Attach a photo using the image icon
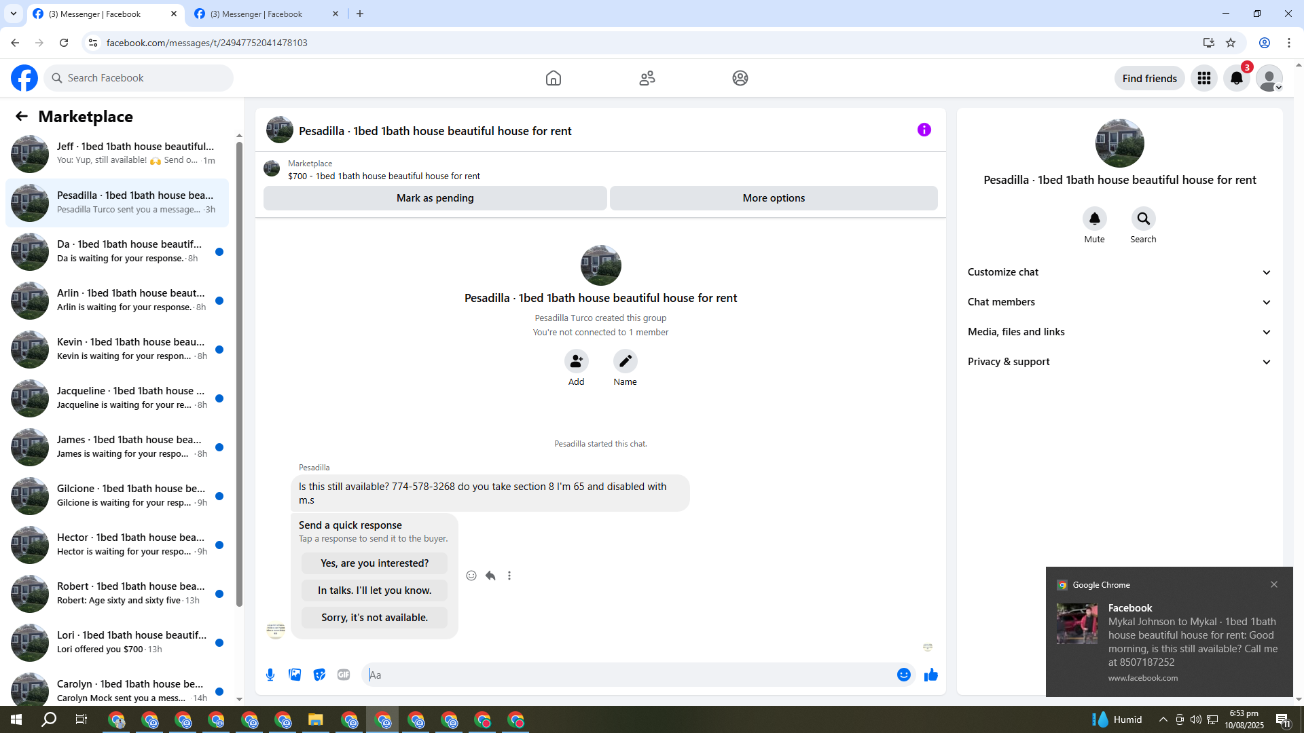The width and height of the screenshot is (1304, 733). (295, 675)
